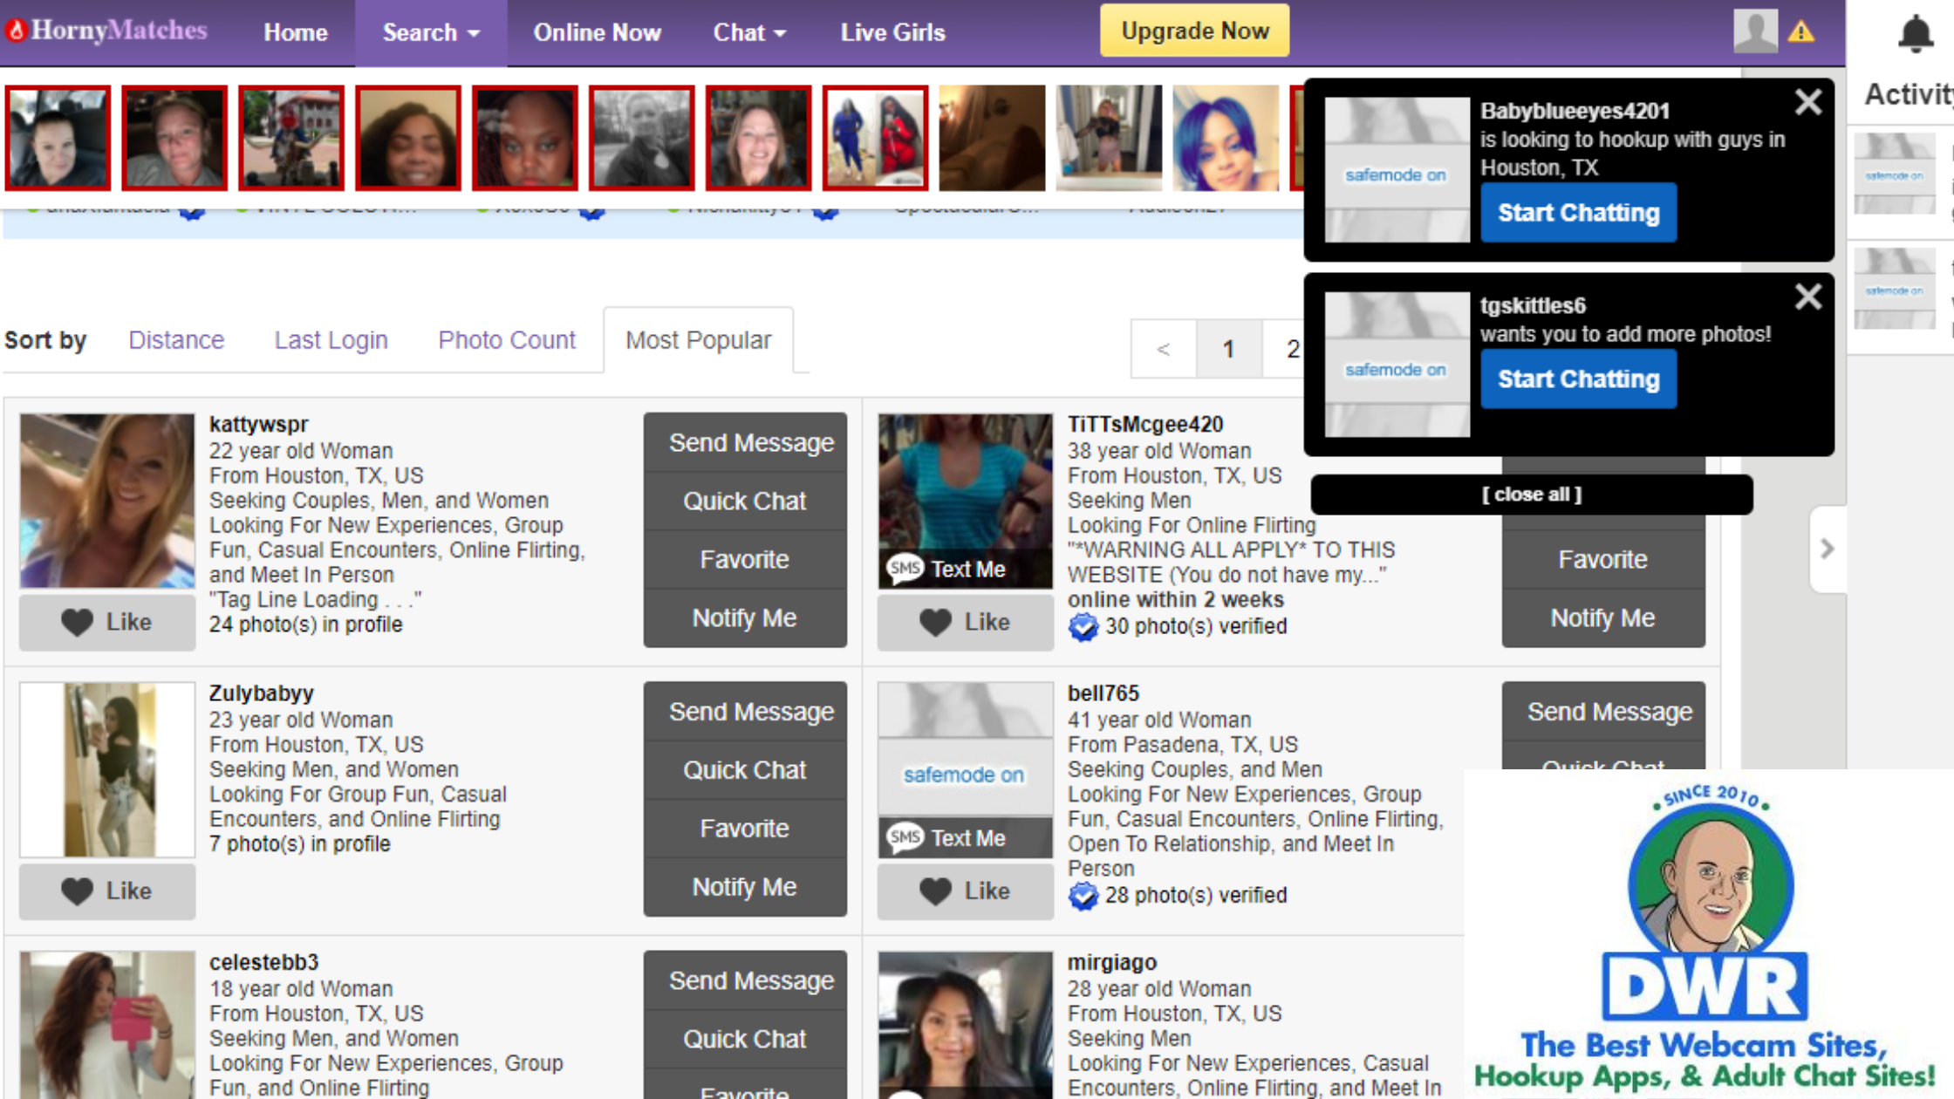The width and height of the screenshot is (1954, 1099).
Task: Click HornyMatches logo flame icon
Action: 17,31
